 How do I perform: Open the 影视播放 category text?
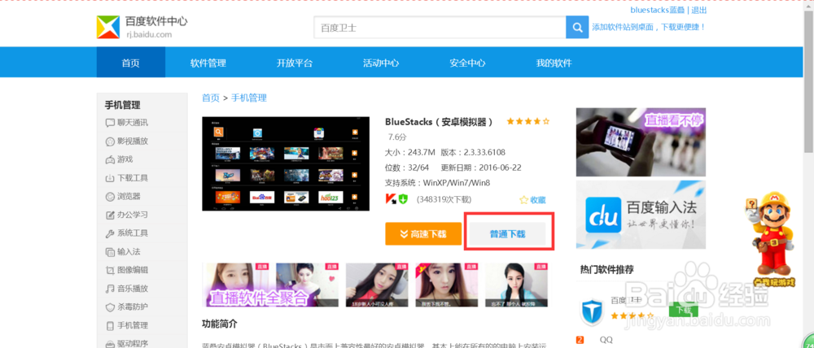(x=133, y=141)
